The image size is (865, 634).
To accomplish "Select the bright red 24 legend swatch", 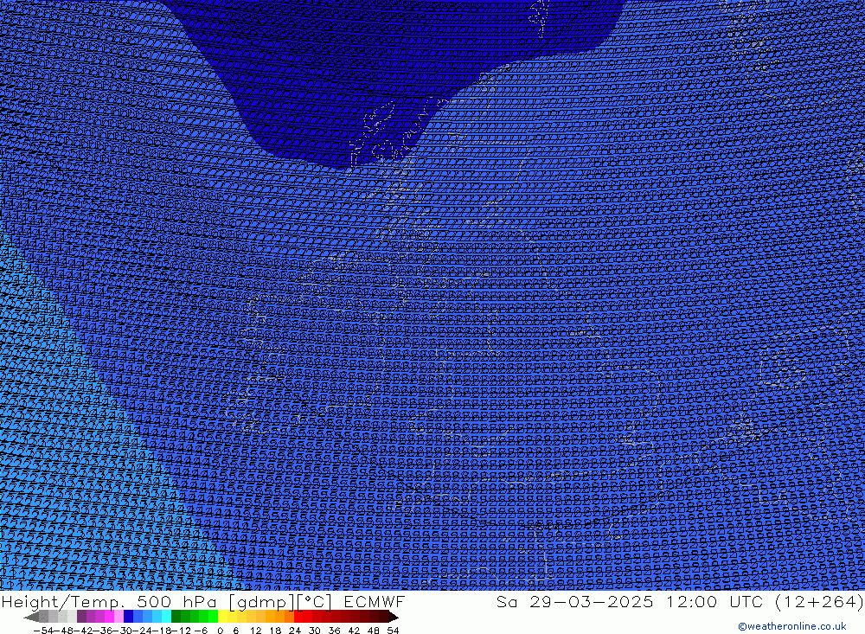I will pyautogui.click(x=298, y=617).
